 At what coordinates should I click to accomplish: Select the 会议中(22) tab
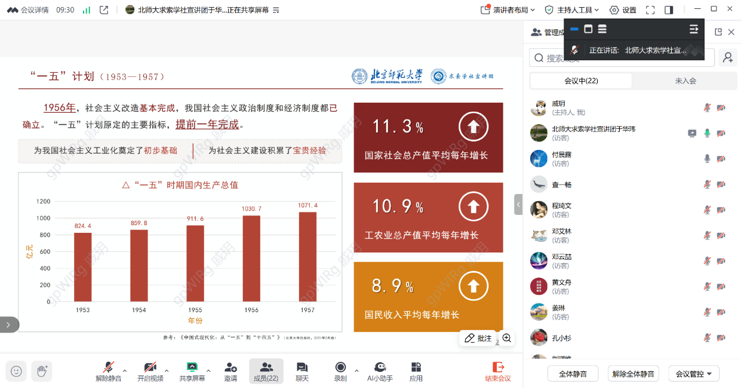[x=581, y=81]
